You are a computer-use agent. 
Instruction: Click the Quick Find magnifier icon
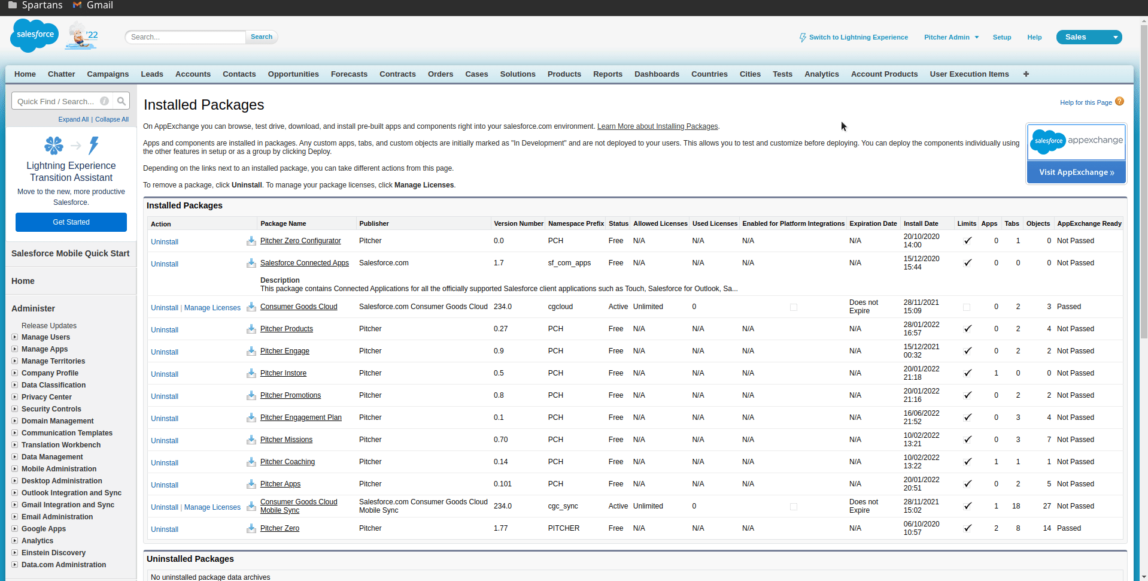(122, 101)
